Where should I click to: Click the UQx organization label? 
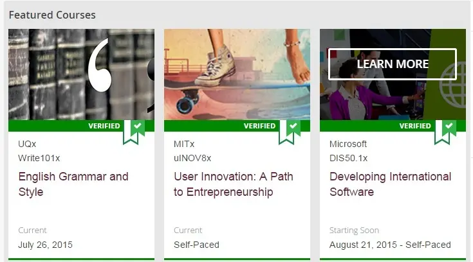(28, 144)
